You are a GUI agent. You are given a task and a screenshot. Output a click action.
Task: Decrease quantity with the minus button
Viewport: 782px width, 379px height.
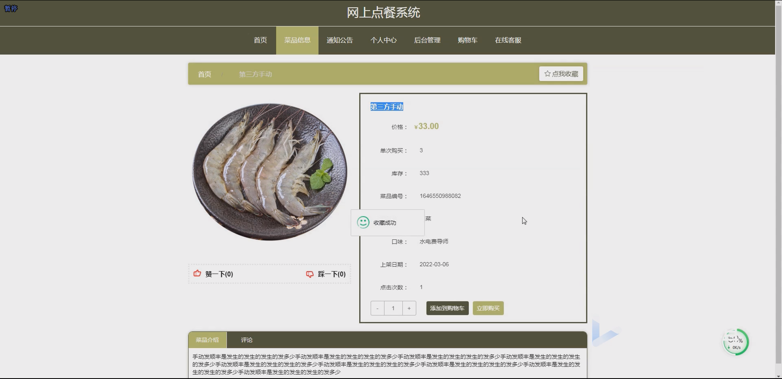click(x=378, y=308)
